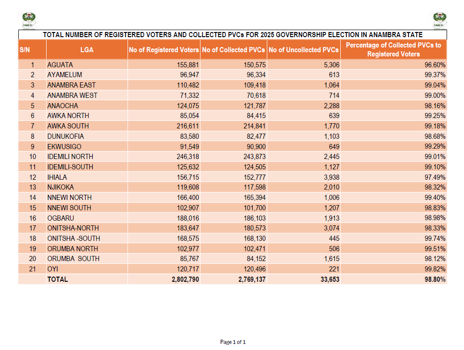Select the highlighted NNEWI SOUTH row

click(x=141, y=207)
